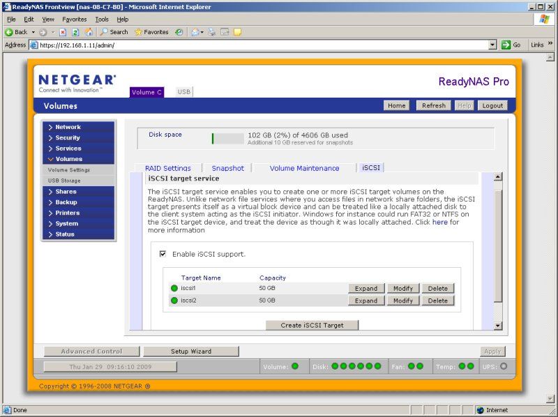The height and width of the screenshot is (417, 558).
Task: Expand the Security sidebar section
Action: (78, 137)
